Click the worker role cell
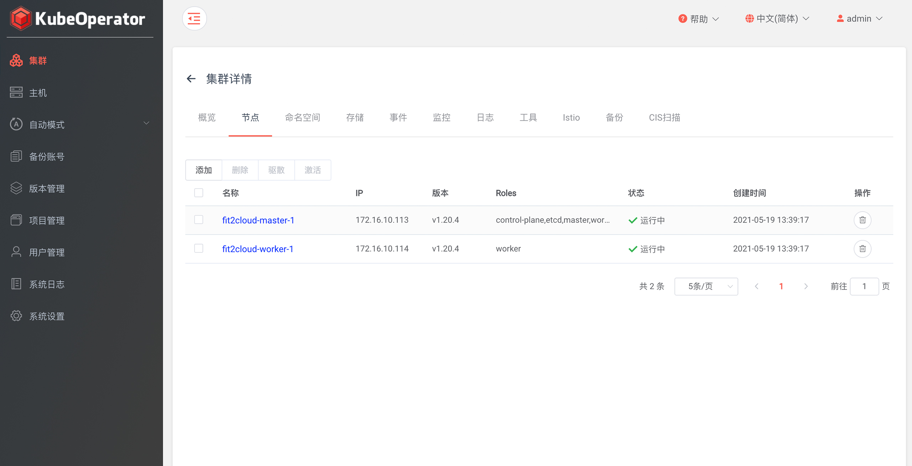This screenshot has width=912, height=466. coord(508,249)
